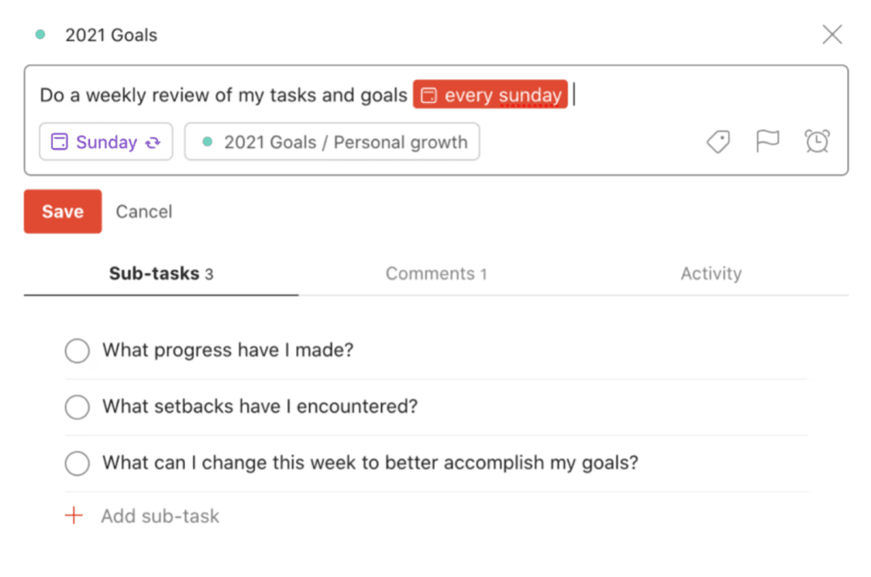Screen dimensions: 871x577
Task: Open the 2021 Goals / Personal growth project selector
Action: [x=333, y=142]
